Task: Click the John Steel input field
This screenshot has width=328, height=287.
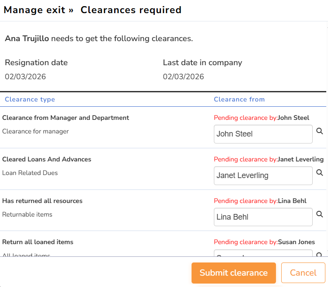Action: pos(263,134)
